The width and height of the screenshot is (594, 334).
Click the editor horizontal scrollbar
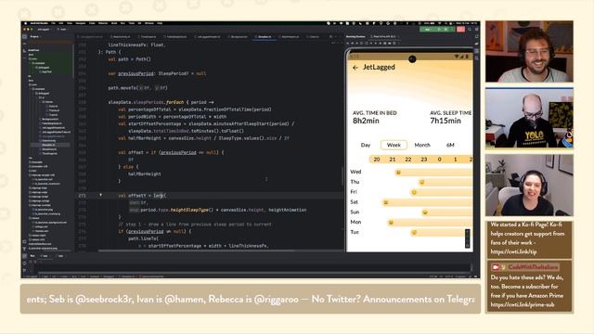coord(196,250)
